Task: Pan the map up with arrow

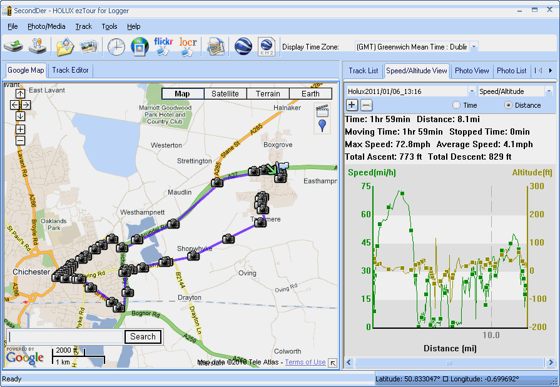Action: [21, 94]
